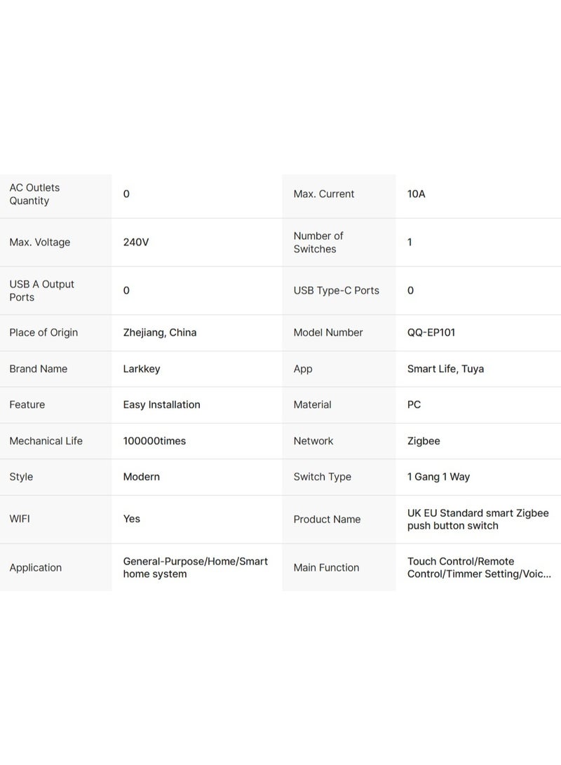The image size is (561, 765).
Task: Select the model number QQ-EP101
Action: 431,333
